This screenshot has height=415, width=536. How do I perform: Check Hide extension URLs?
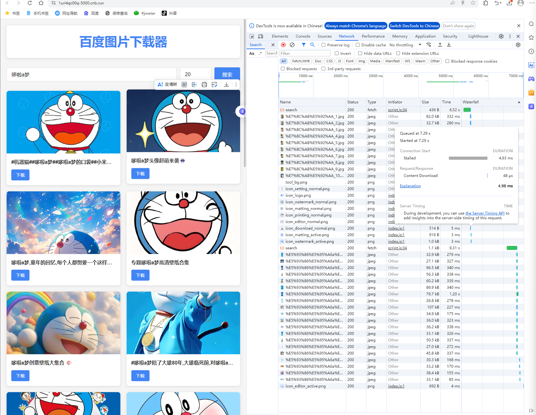[x=398, y=53]
